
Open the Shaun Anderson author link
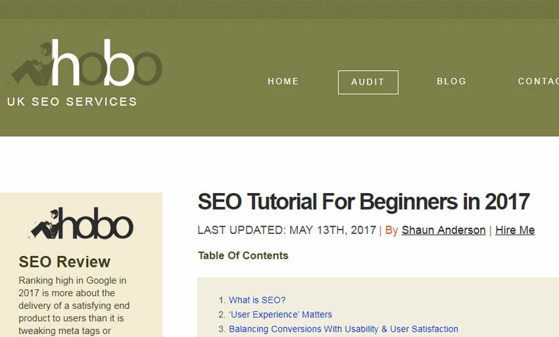point(443,230)
